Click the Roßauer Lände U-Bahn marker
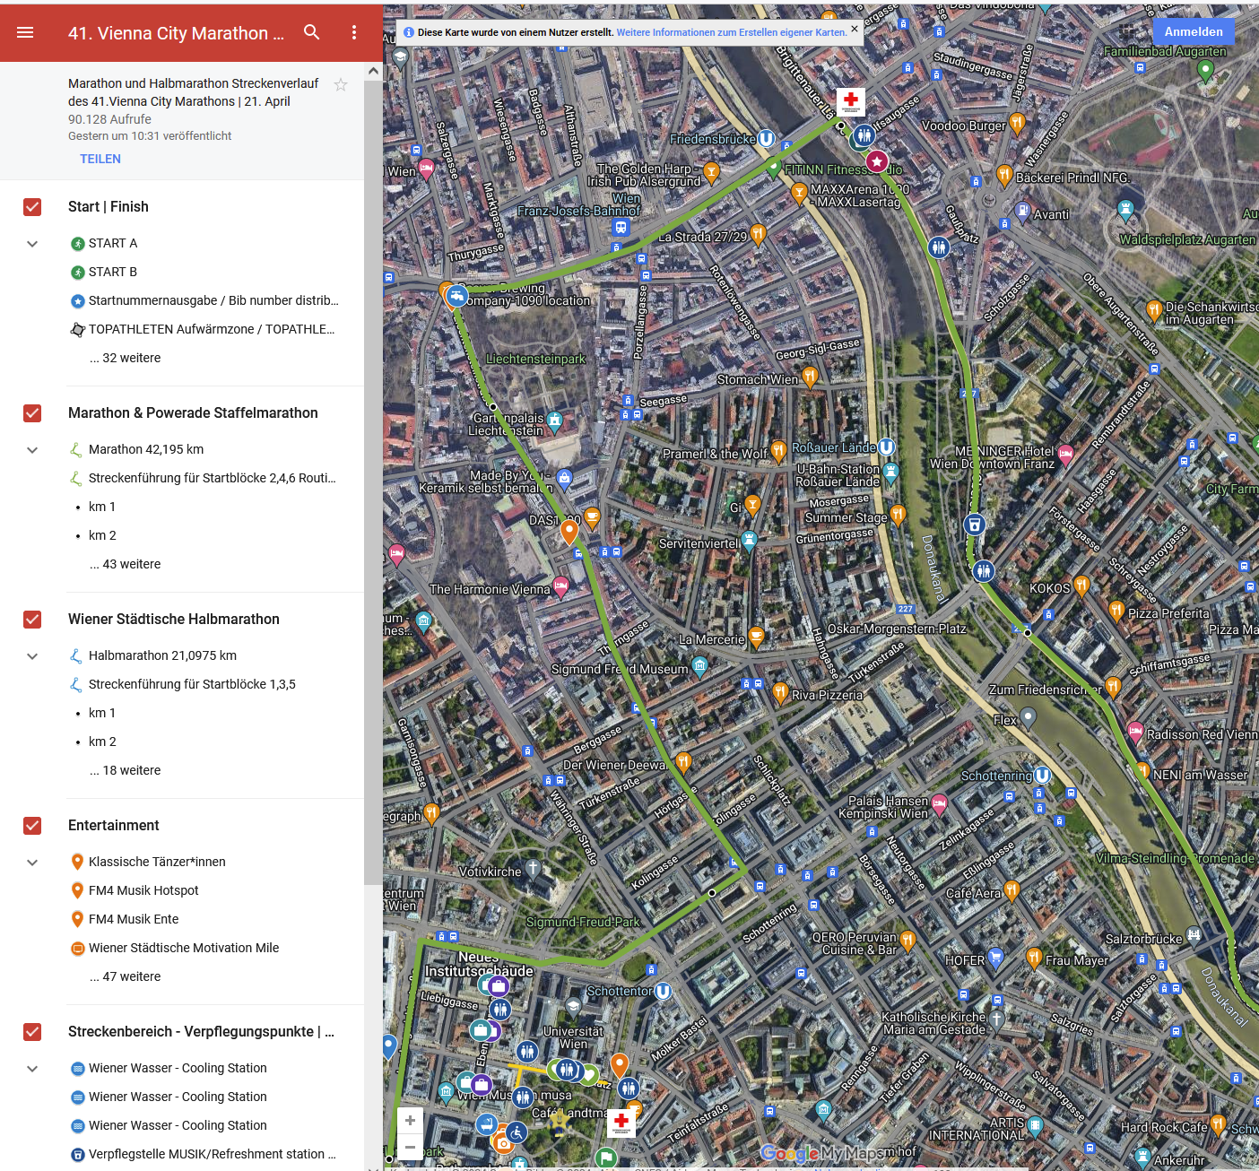 tap(886, 447)
